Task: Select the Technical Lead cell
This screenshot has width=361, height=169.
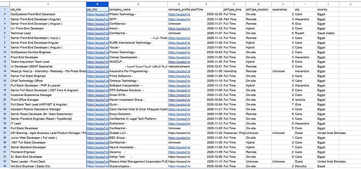Action: (x=48, y=33)
